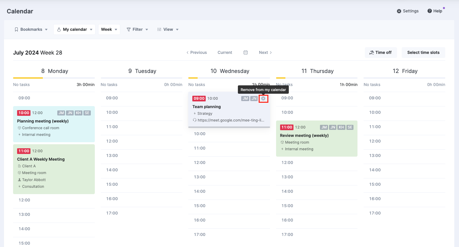Go to Previous week
459x247 pixels.
point(197,53)
